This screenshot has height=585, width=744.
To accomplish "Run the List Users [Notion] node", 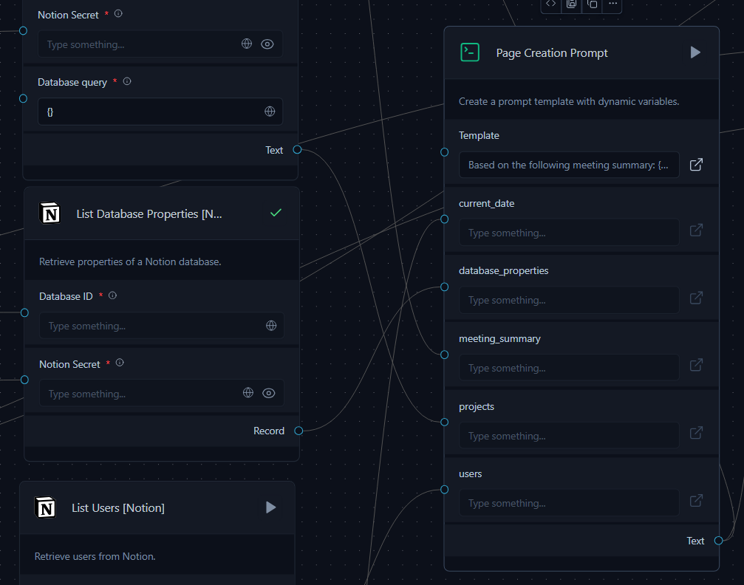I will [270, 507].
